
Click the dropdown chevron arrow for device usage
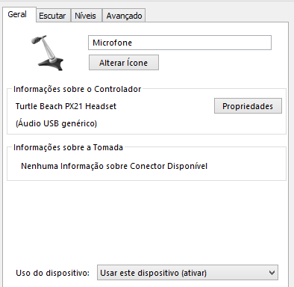(x=272, y=273)
